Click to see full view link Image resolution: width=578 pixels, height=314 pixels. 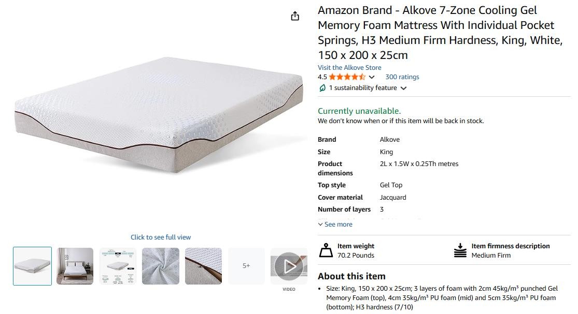pos(161,237)
